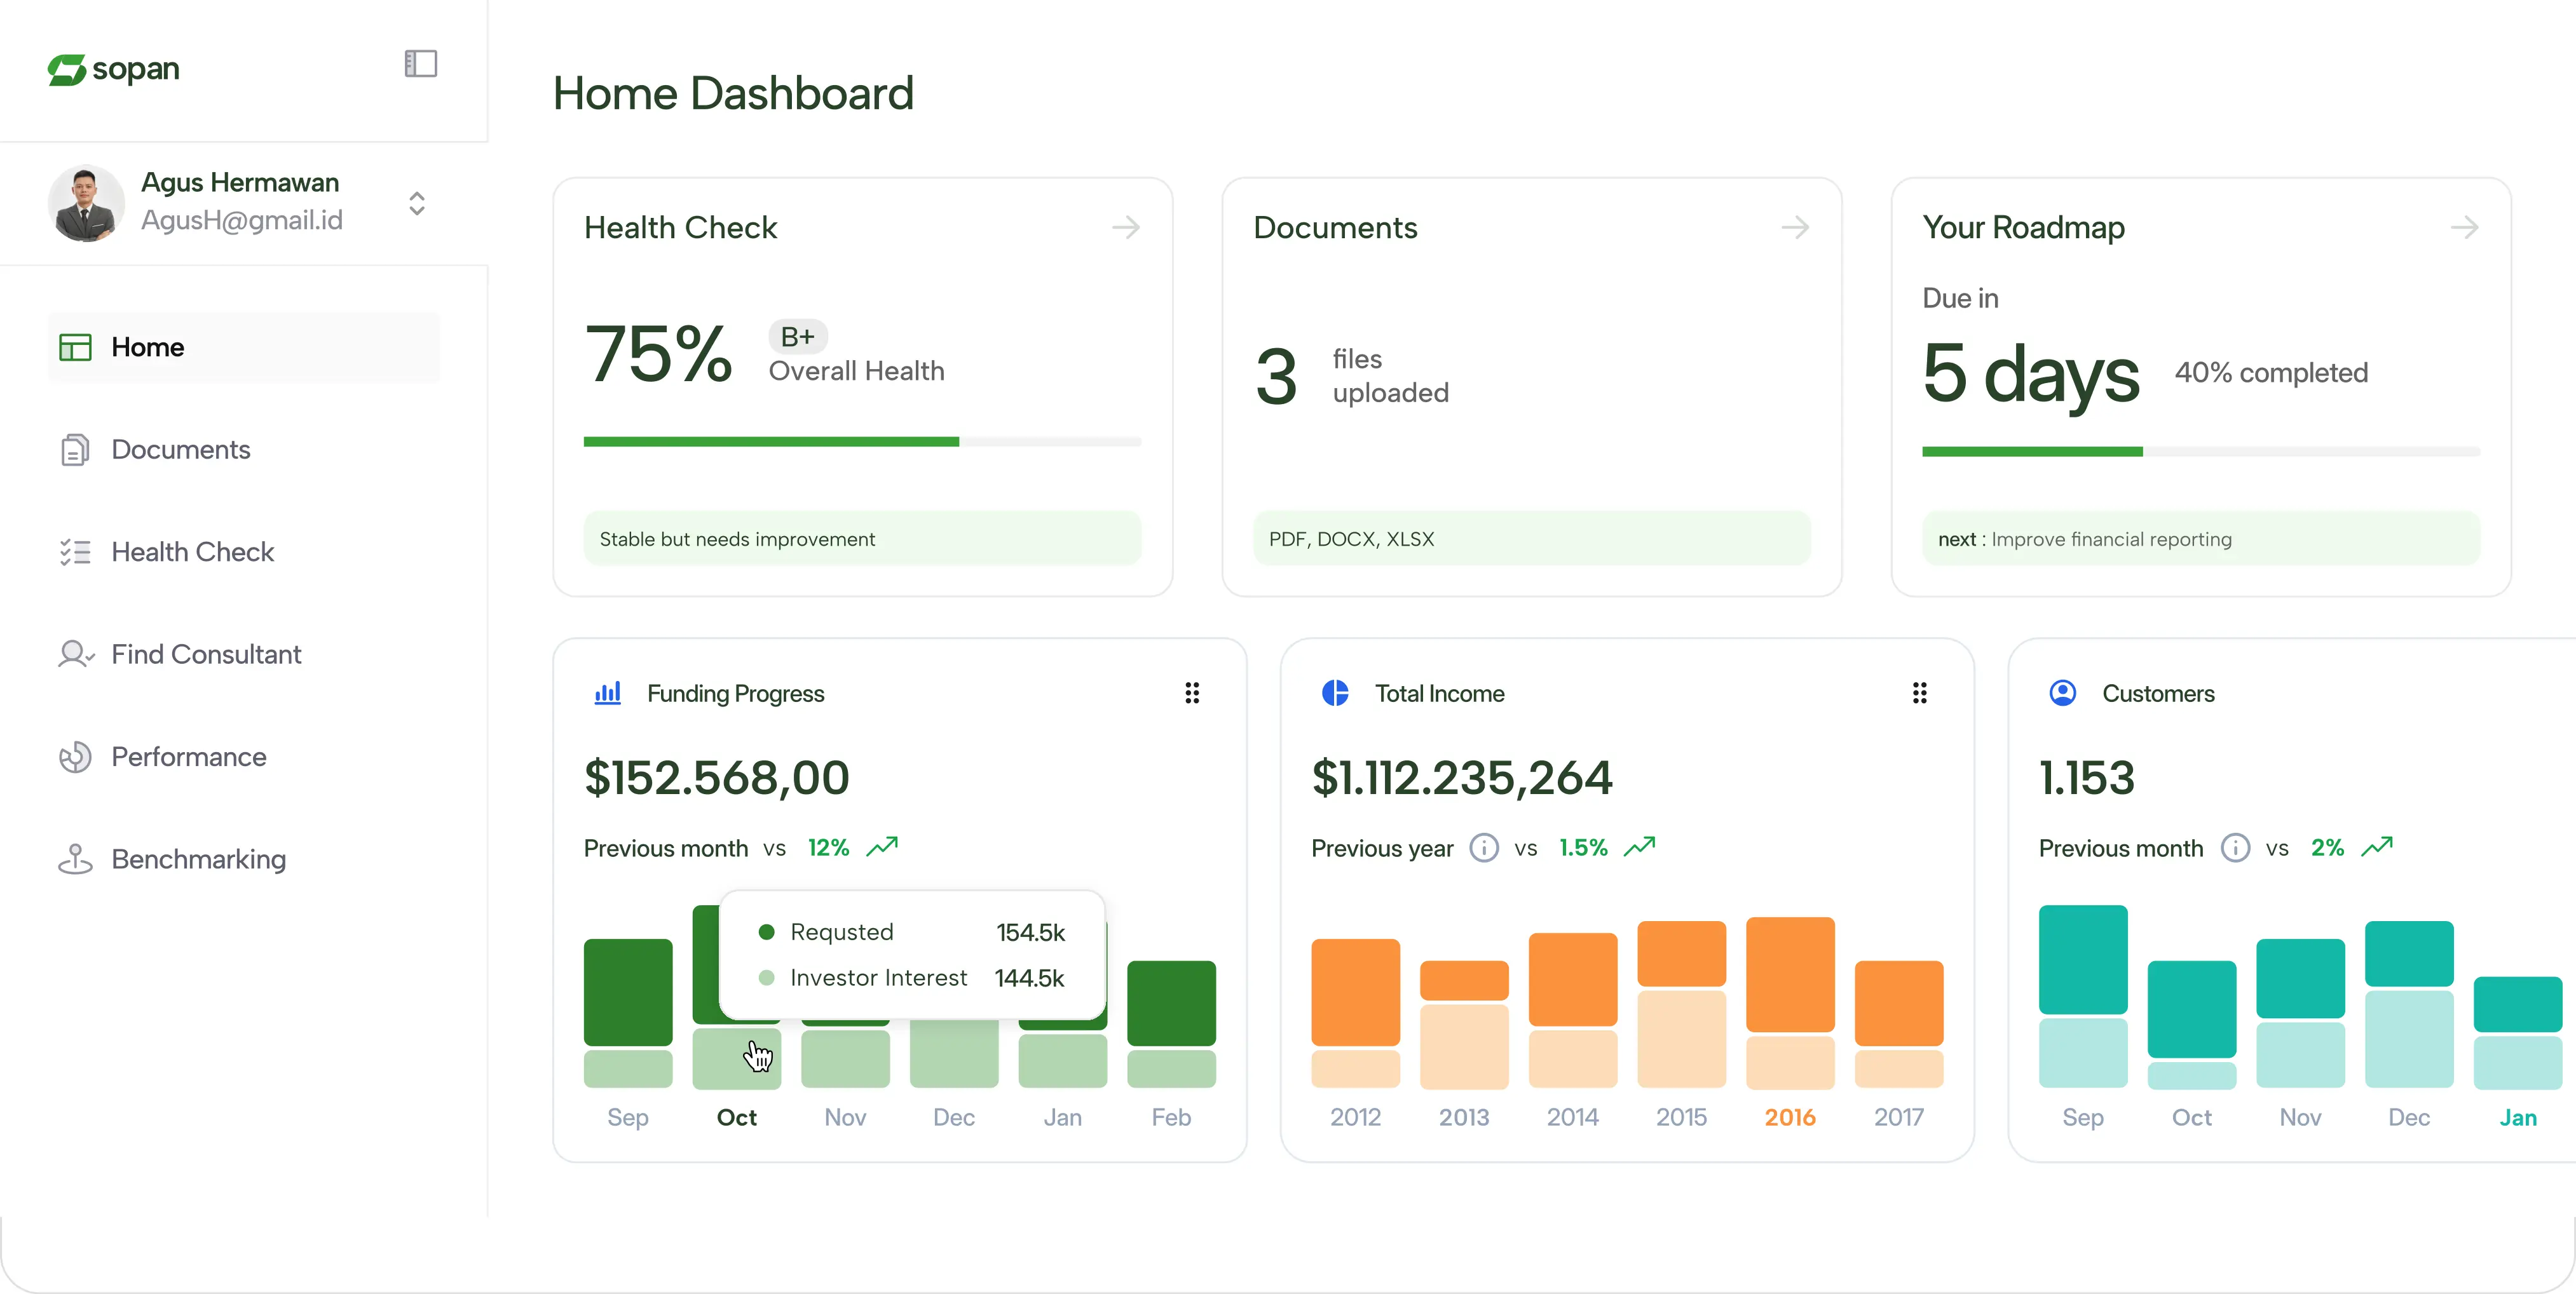2576x1294 pixels.
Task: Click the B+ grade badge
Action: point(798,337)
